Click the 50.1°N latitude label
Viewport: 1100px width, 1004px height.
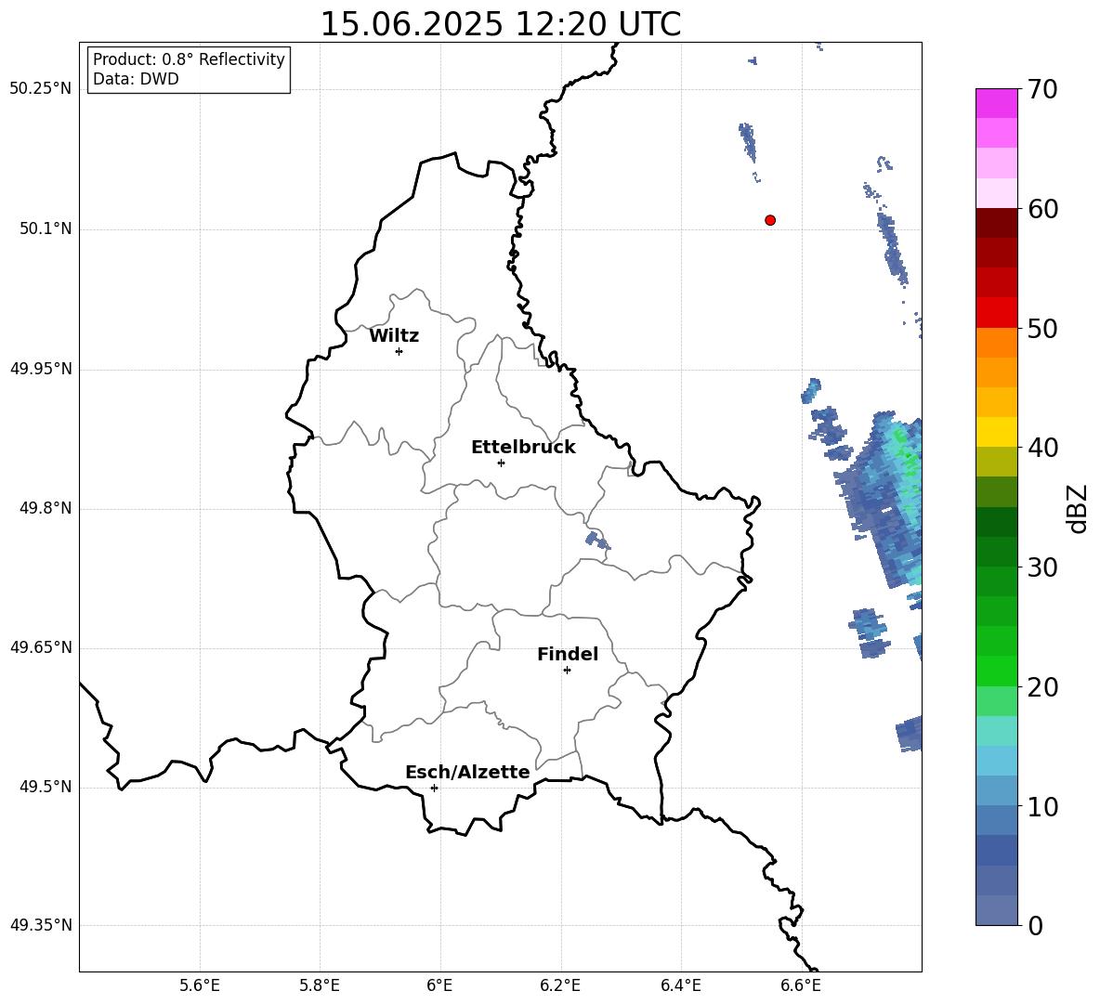[46, 229]
